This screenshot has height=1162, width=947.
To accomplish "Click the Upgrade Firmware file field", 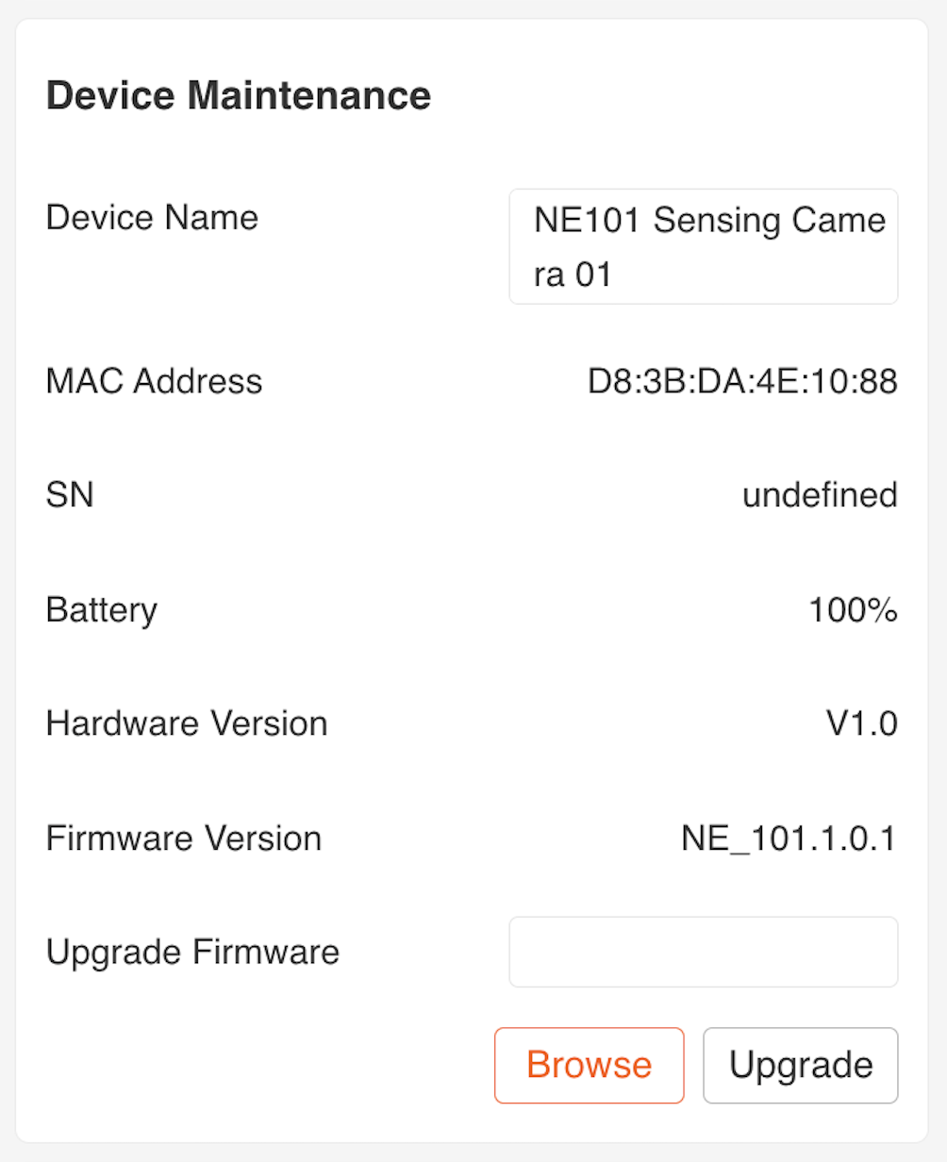I will pyautogui.click(x=703, y=952).
